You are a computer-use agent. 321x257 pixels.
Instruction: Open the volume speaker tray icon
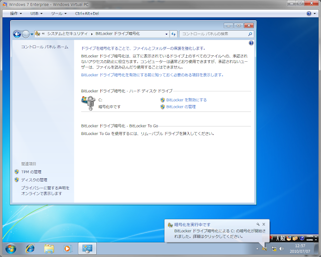click(282, 249)
